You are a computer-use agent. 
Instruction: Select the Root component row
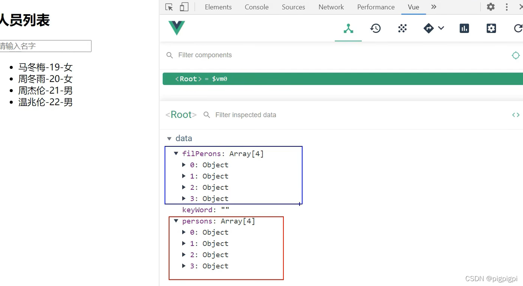[343, 79]
